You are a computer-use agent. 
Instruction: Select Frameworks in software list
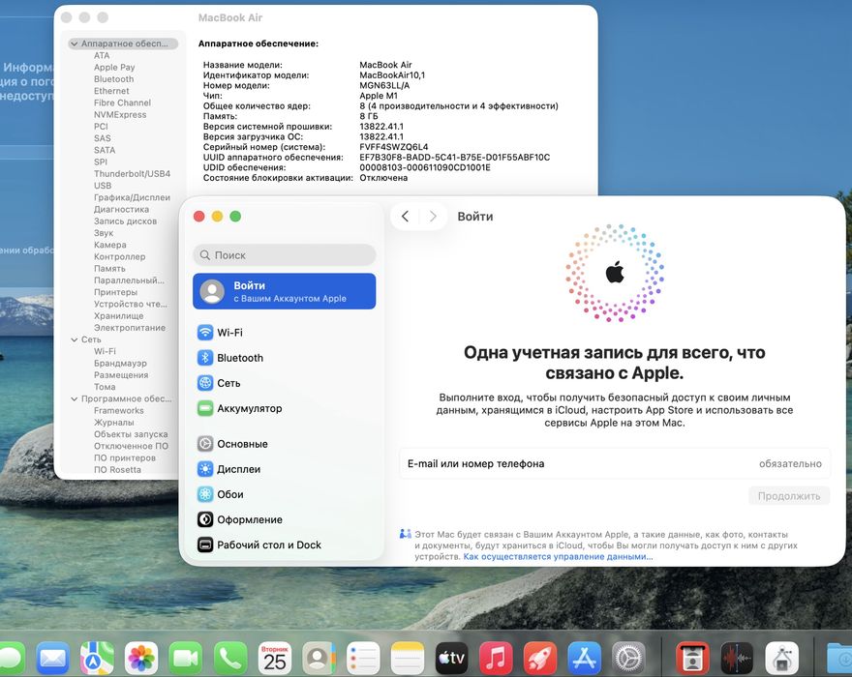point(118,410)
